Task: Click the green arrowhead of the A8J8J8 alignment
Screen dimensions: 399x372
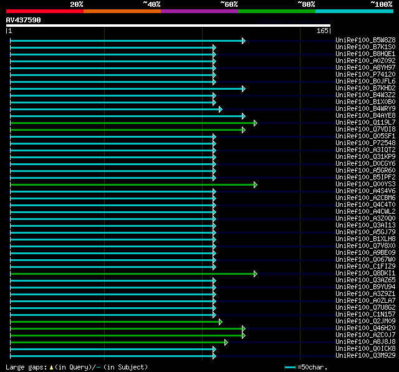Action: [226, 343]
